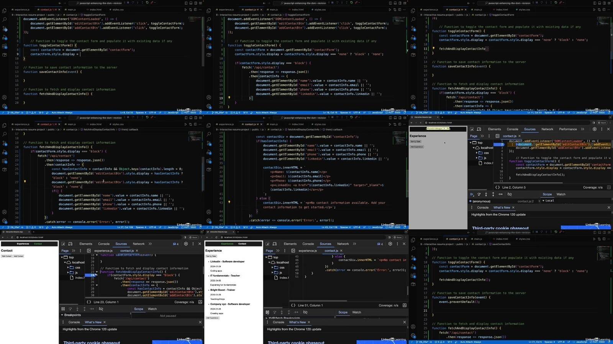This screenshot has width=613, height=344.
Task: Click the Experiences nav link on the bottom-left page
Action: (23, 244)
